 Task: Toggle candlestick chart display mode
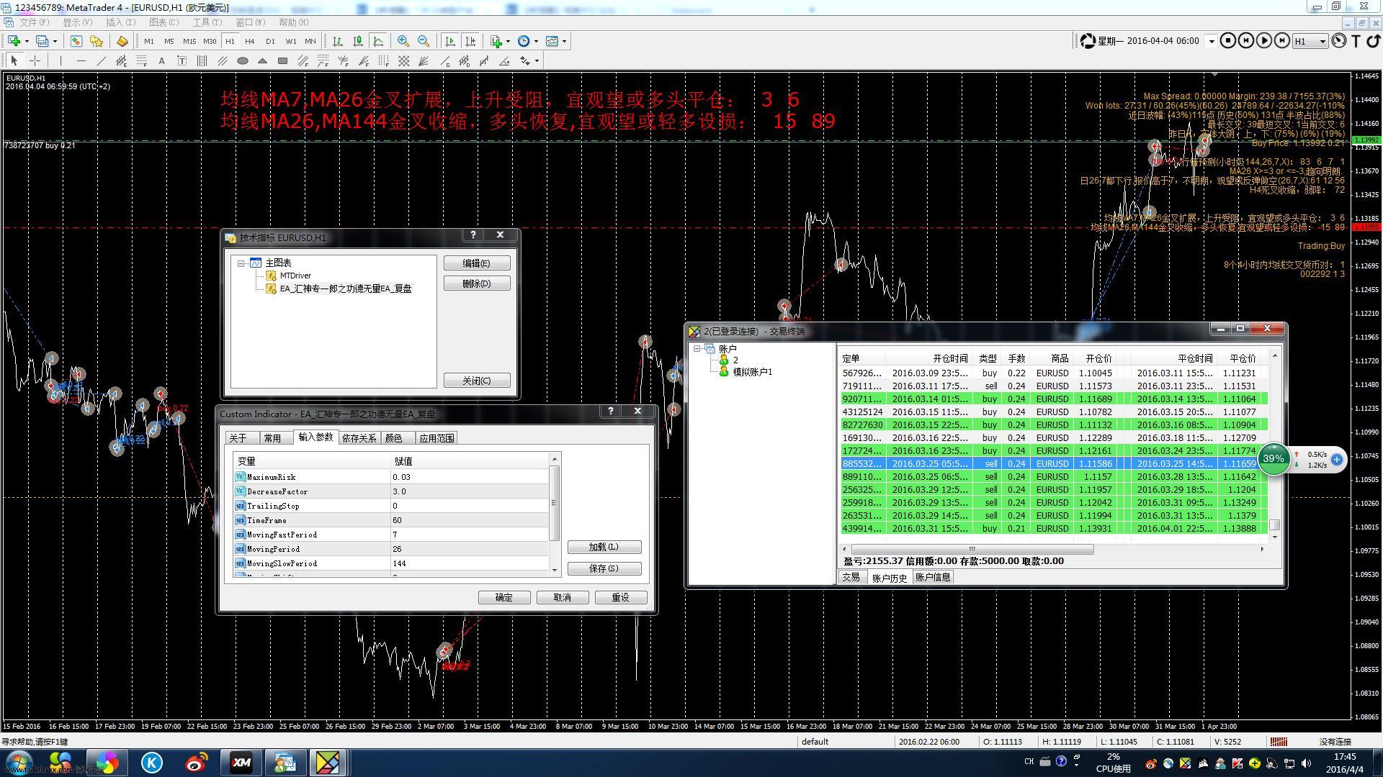click(x=358, y=41)
